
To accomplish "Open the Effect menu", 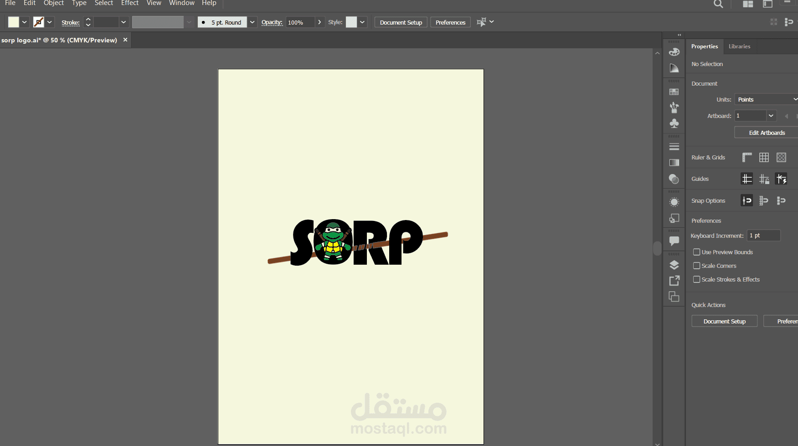I will pyautogui.click(x=130, y=3).
